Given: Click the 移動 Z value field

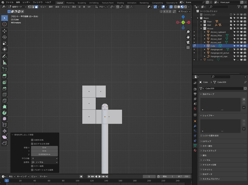Looking at the screenshot, I should point(44,154).
